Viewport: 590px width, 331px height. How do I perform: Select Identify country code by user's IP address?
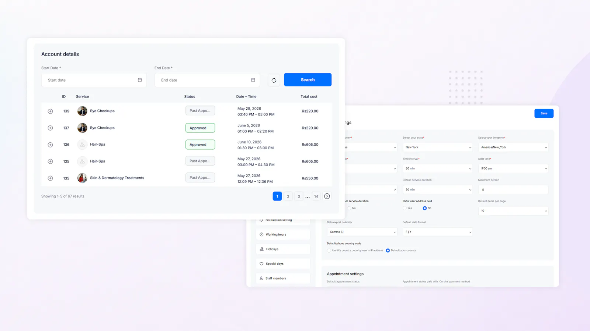pyautogui.click(x=329, y=250)
